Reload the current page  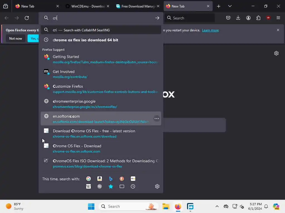pos(27,18)
